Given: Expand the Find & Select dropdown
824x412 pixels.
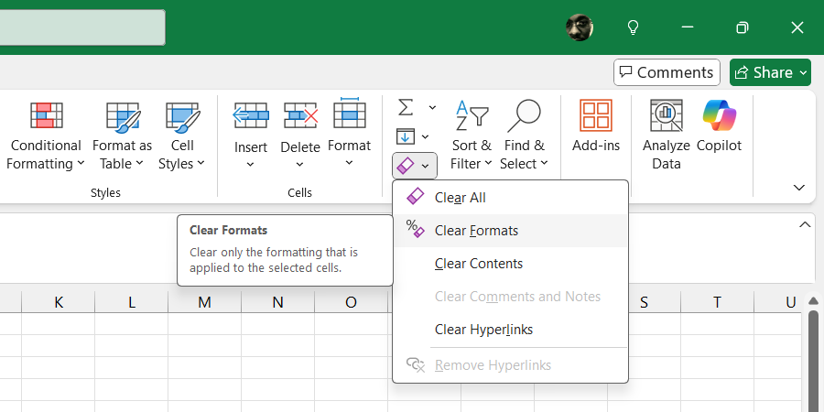Looking at the screenshot, I should tap(524, 136).
